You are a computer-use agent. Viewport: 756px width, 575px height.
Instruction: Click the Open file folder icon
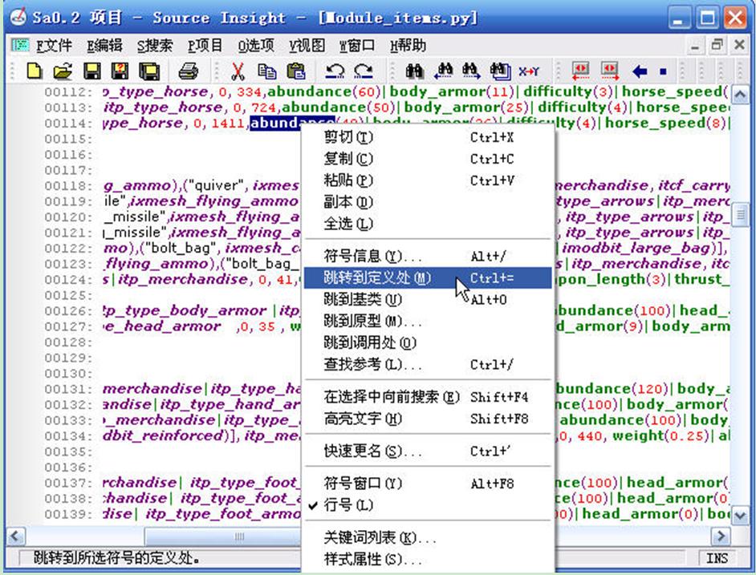click(62, 71)
